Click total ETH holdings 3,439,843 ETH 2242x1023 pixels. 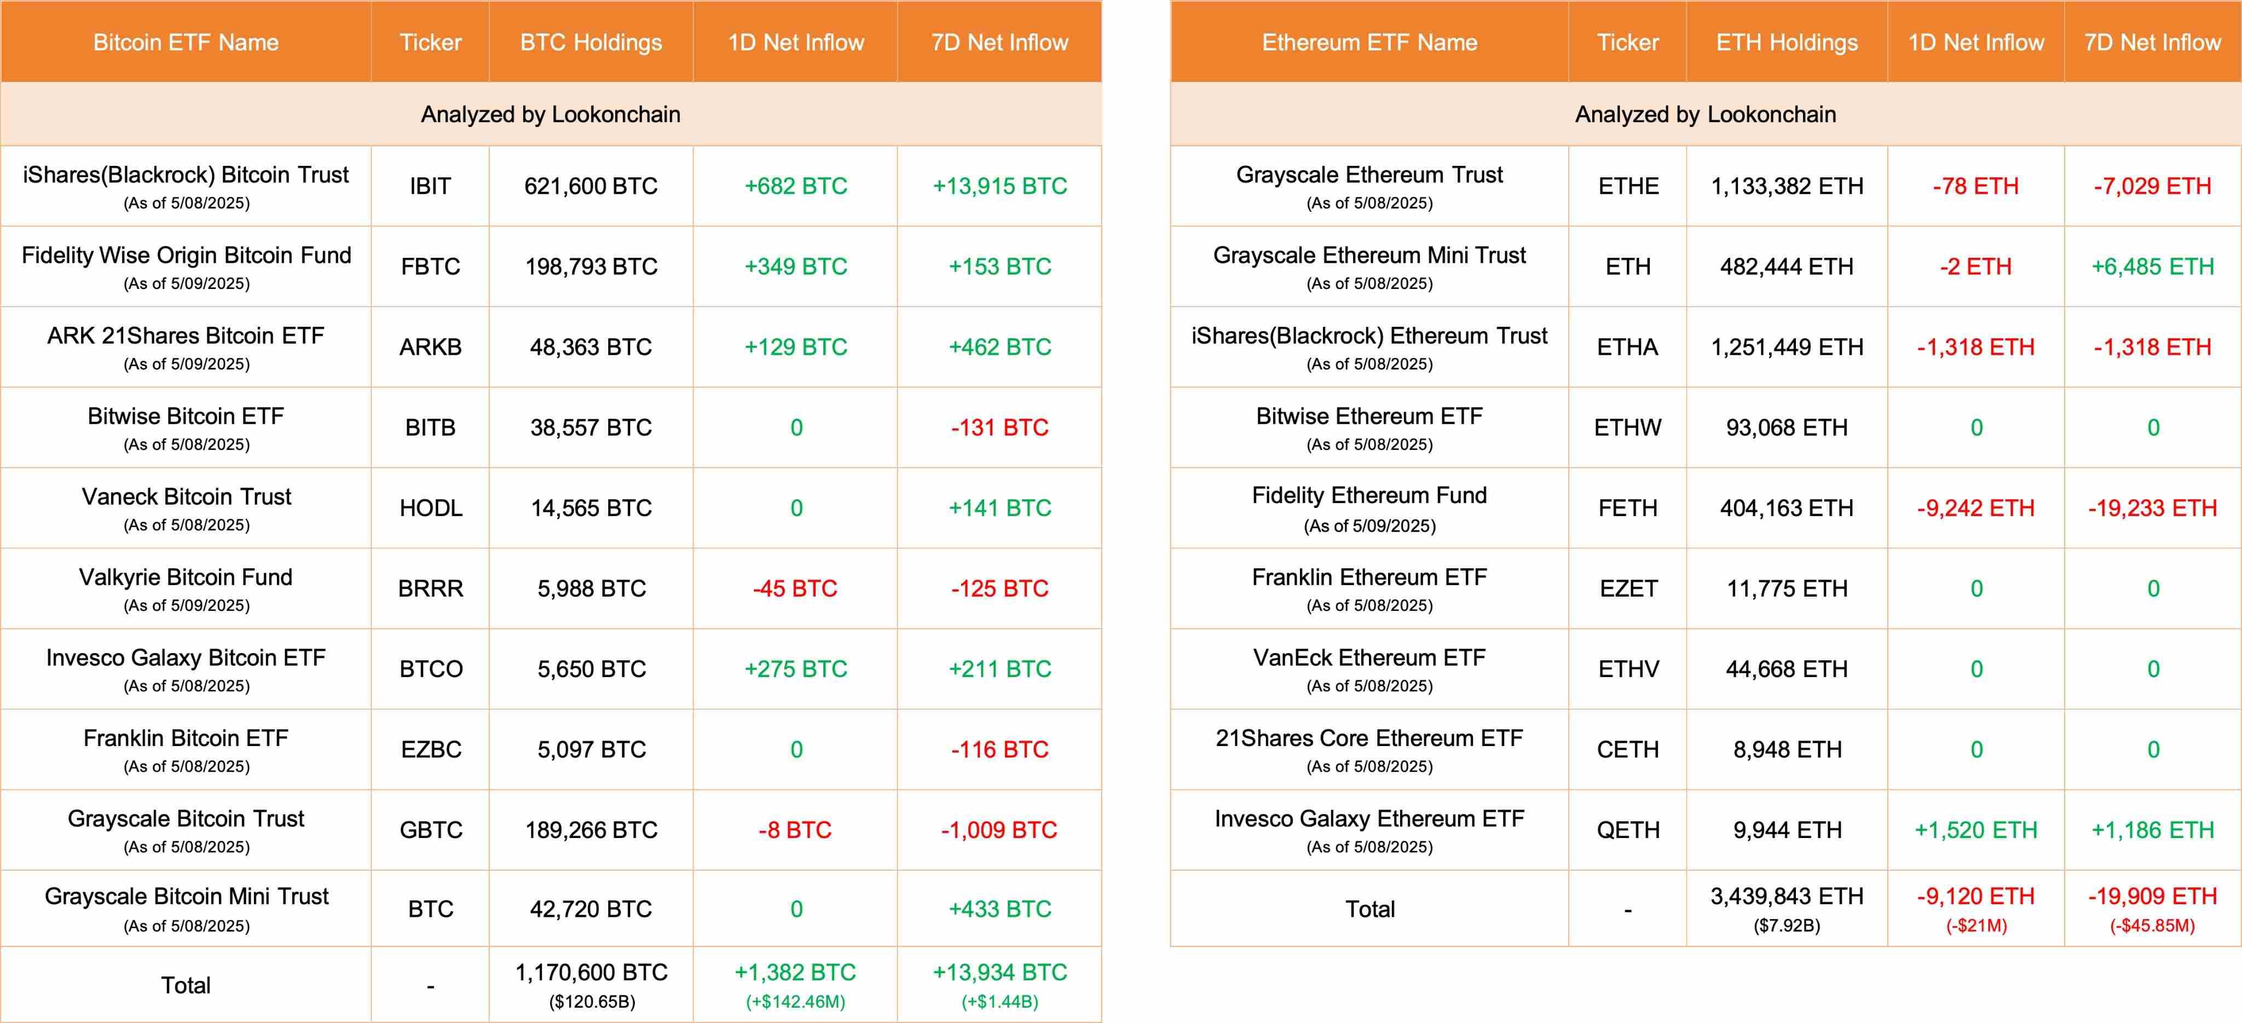pos(1787,897)
